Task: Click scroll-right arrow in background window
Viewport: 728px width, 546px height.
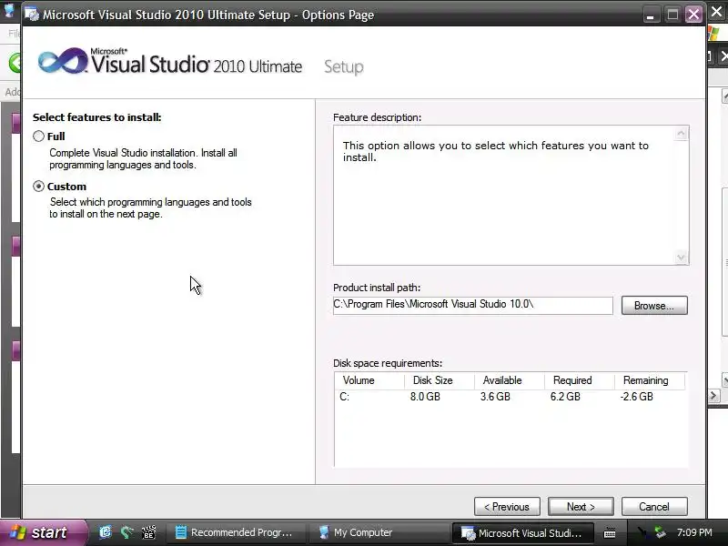Action: (713, 396)
